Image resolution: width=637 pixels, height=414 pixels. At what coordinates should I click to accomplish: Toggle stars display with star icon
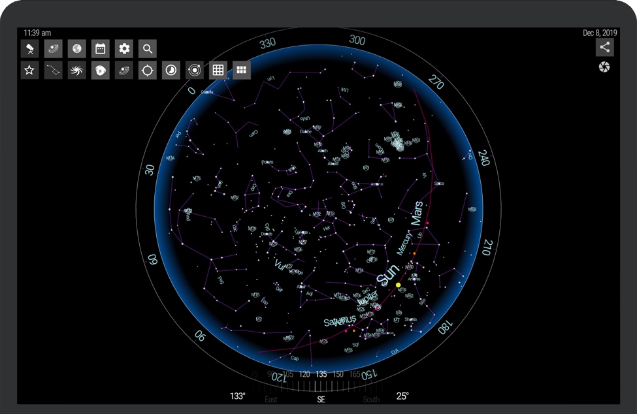pos(29,71)
